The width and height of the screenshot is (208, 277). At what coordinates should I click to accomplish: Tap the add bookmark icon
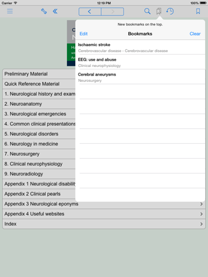click(x=198, y=12)
